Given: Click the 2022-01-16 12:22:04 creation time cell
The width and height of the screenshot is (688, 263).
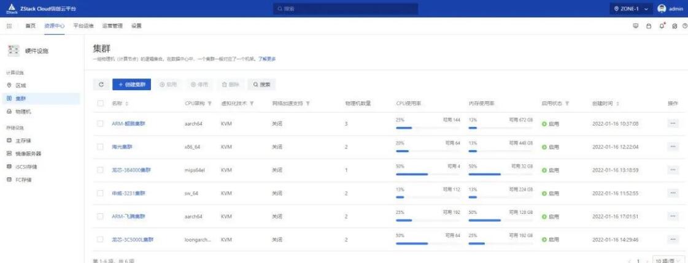Looking at the screenshot, I should pos(615,147).
